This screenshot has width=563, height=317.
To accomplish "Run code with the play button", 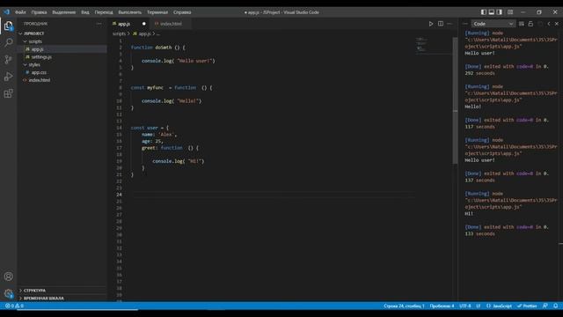I will click(430, 24).
